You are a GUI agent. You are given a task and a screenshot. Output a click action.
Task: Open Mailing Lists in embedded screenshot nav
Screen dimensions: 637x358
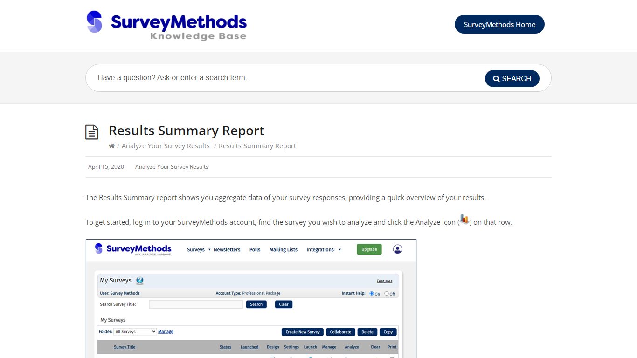[x=284, y=250]
